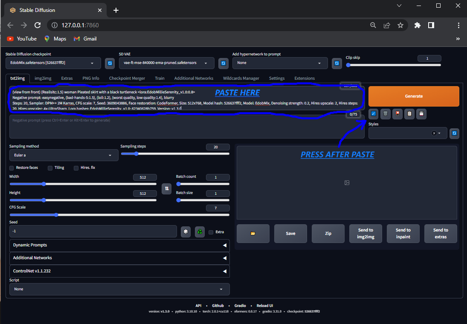Enable the Restore faces checkbox

point(12,168)
